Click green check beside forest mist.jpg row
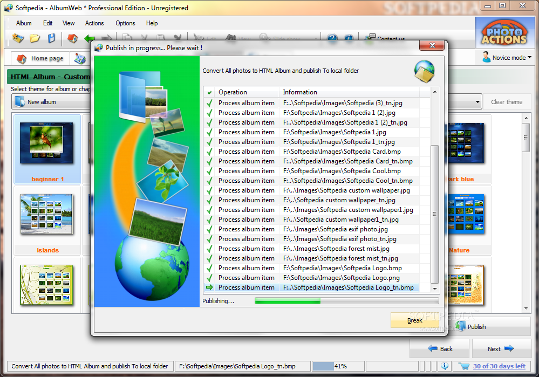The width and height of the screenshot is (539, 377). pyautogui.click(x=209, y=249)
